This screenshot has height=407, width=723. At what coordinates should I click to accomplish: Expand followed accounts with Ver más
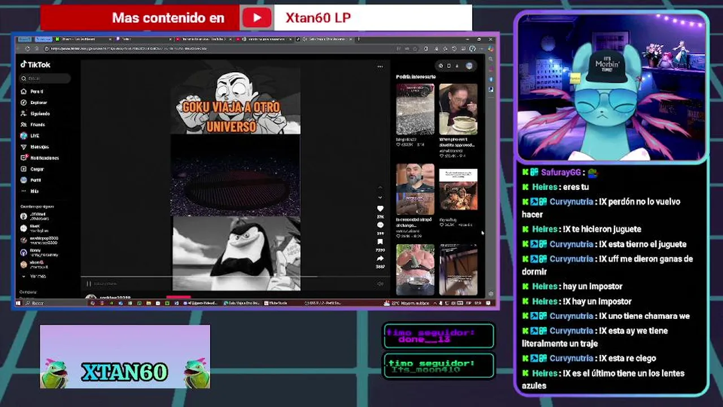pyautogui.click(x=34, y=276)
